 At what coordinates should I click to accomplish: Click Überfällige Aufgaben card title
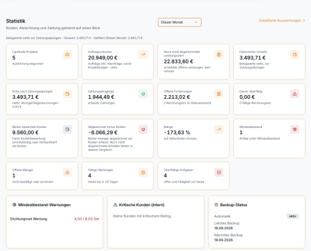point(179,170)
